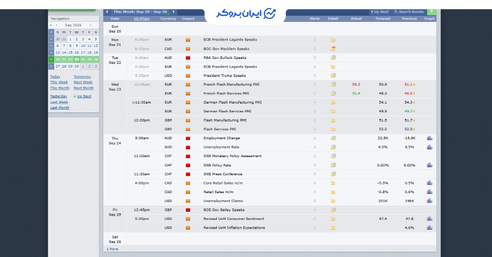Collapse Navigation calendar month arrow
492x257 pixels.
point(51,32)
